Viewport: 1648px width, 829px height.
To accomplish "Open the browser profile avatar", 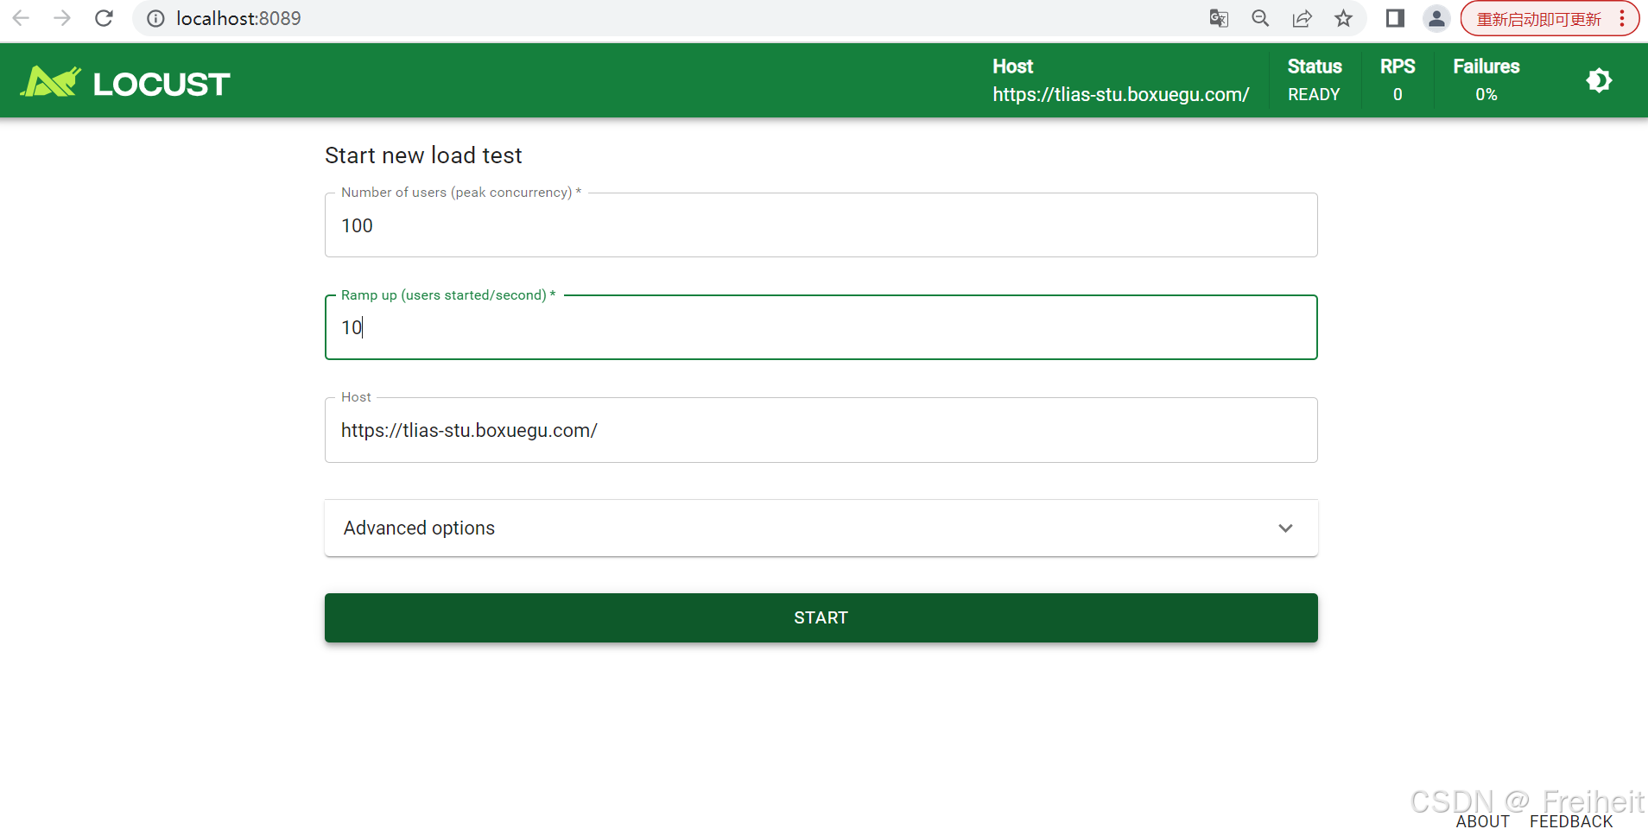I will (1436, 18).
